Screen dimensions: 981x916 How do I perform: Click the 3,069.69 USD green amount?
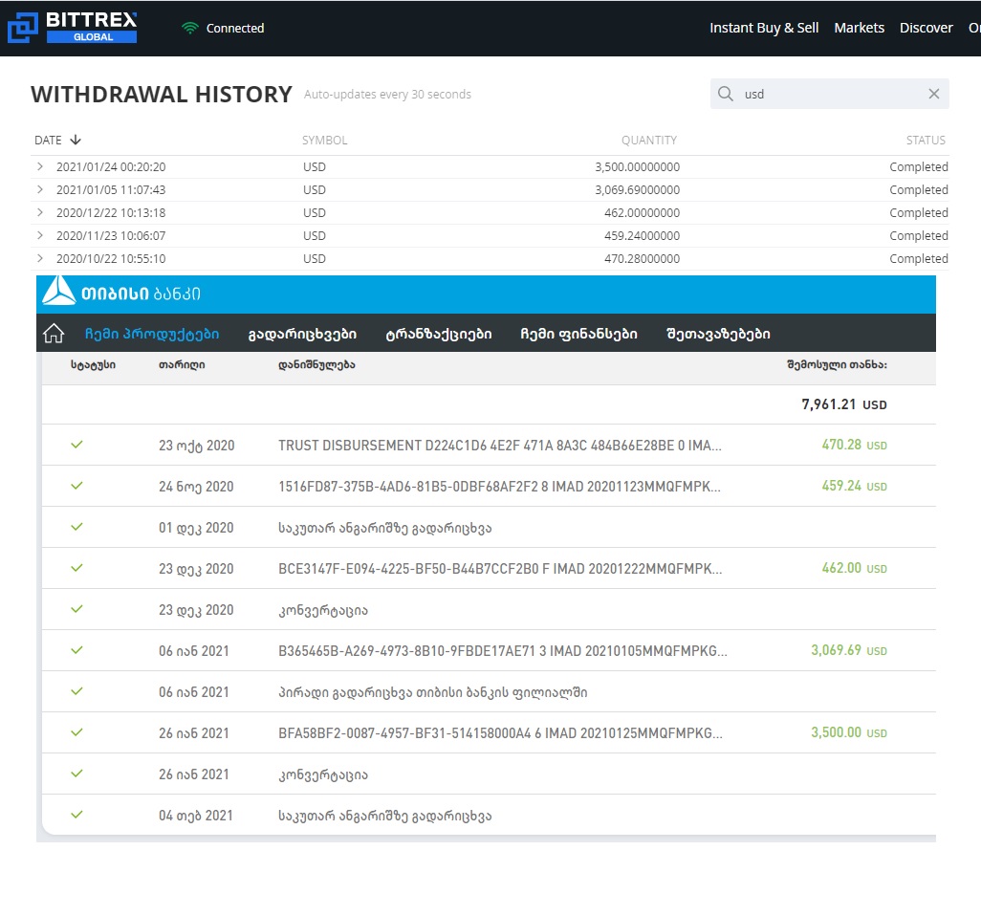[x=849, y=650]
